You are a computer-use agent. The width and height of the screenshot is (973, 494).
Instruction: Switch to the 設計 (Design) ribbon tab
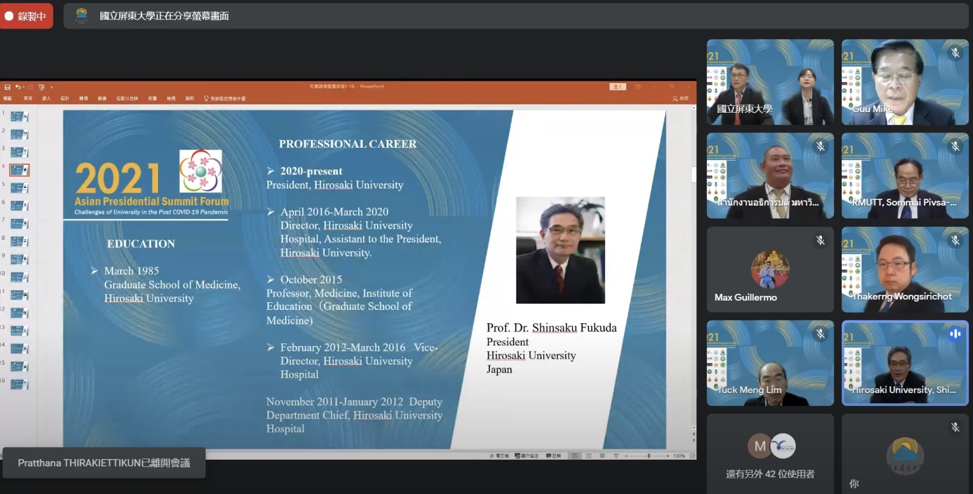pyautogui.click(x=65, y=99)
